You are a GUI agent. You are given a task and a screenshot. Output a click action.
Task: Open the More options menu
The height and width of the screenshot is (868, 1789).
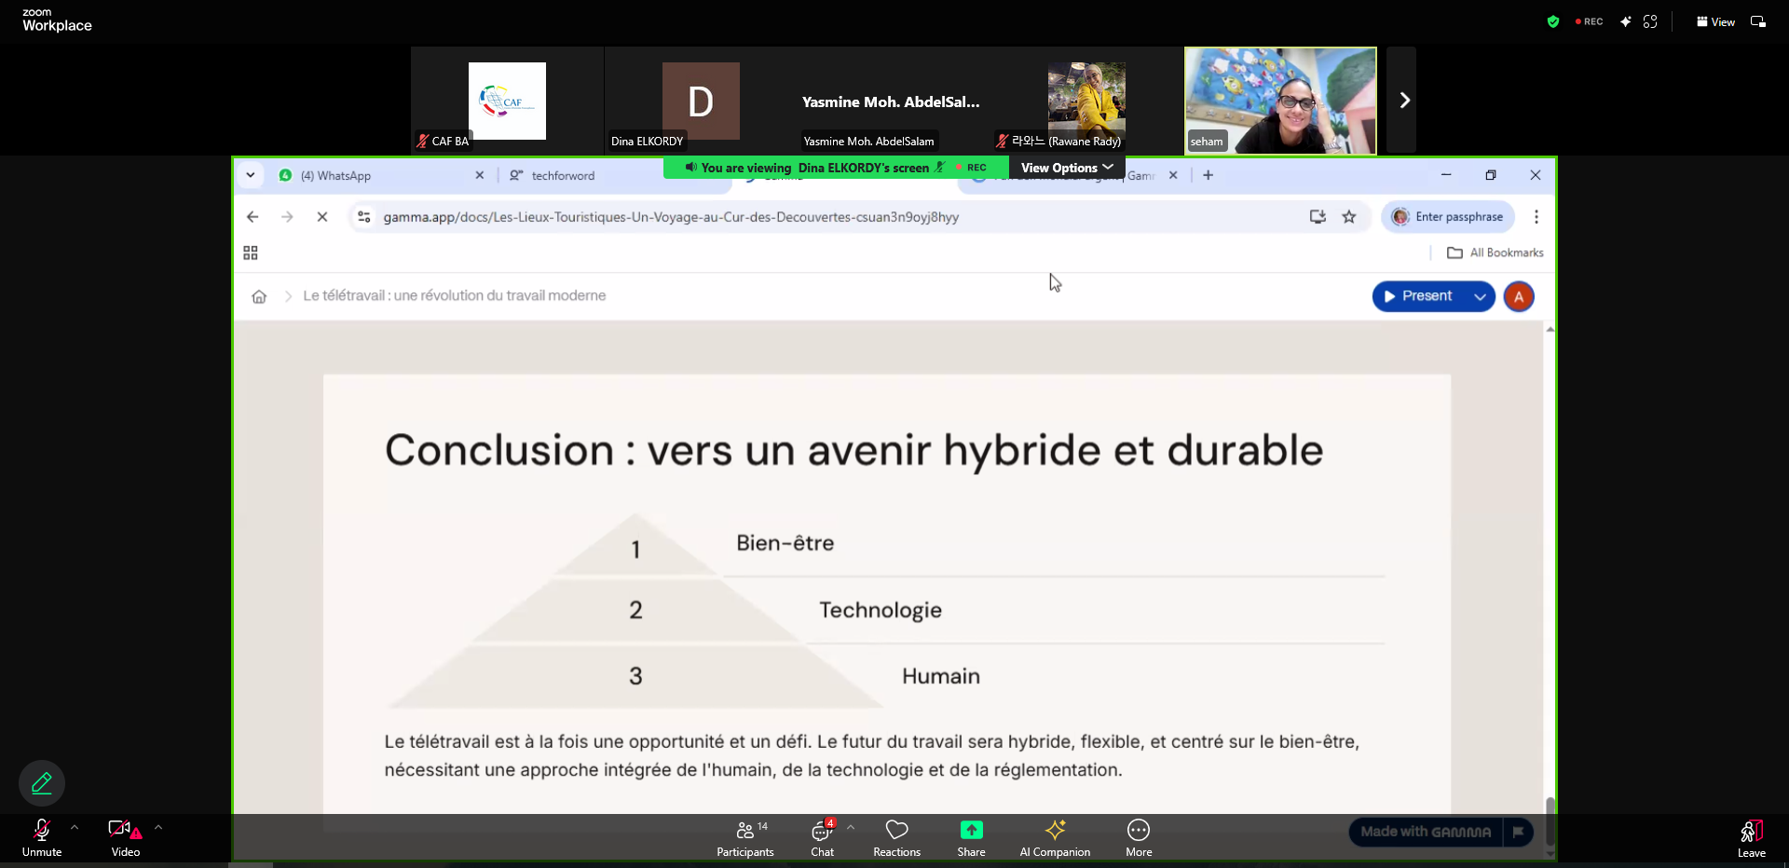coord(1139,836)
